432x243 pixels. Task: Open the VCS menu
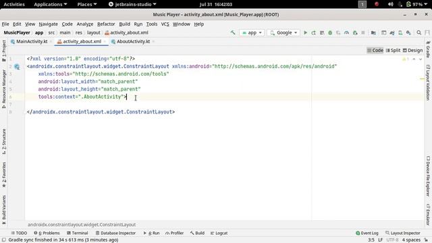(165, 24)
